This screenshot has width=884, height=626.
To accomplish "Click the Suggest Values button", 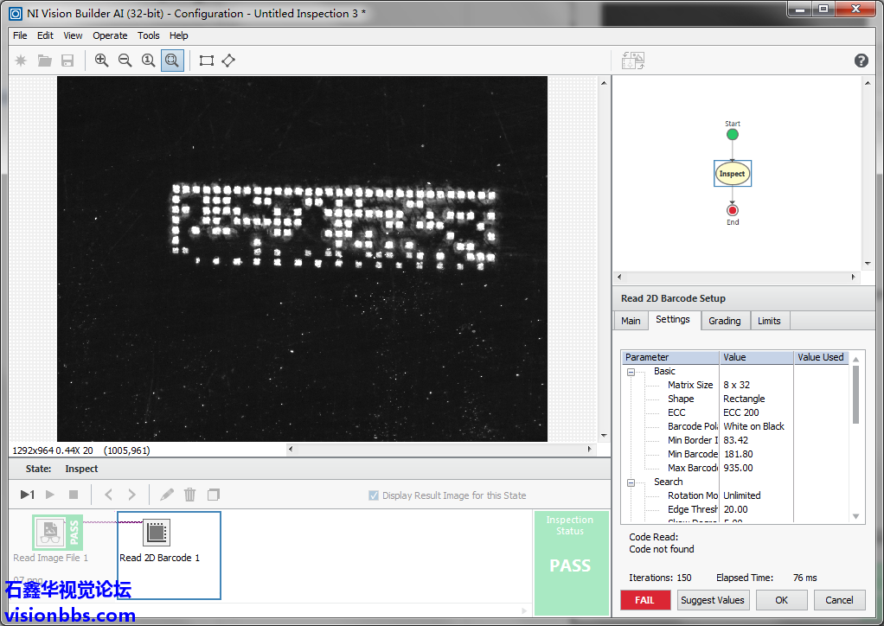I will pos(712,600).
